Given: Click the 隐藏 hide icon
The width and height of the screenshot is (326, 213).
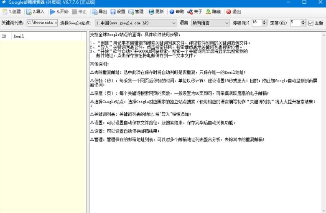Looking at the screenshot, I should (208, 12).
